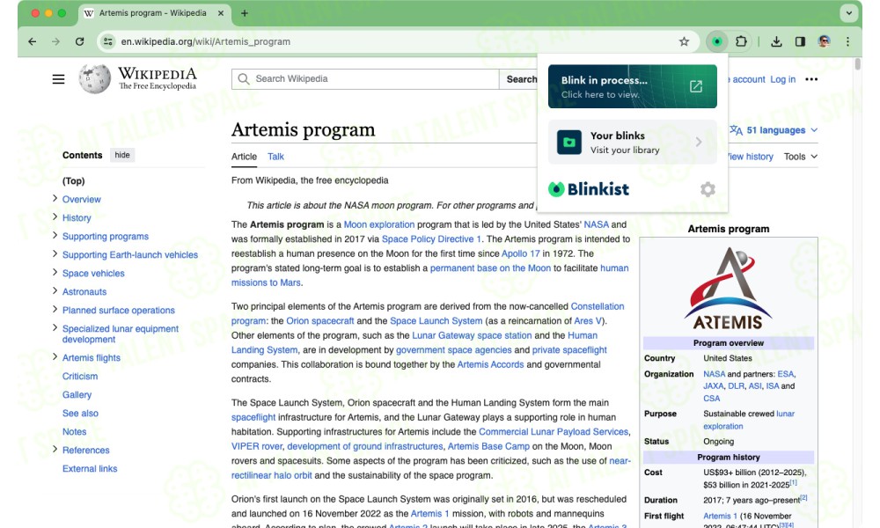Image resolution: width=880 pixels, height=528 pixels.
Task: Hide the Contents sidebar
Action: 122,155
